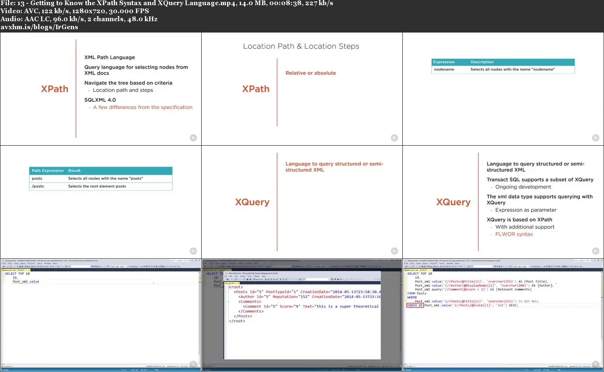Open the Path Expression table slide thumbnail
The image size is (604, 372).
pyautogui.click(x=101, y=202)
